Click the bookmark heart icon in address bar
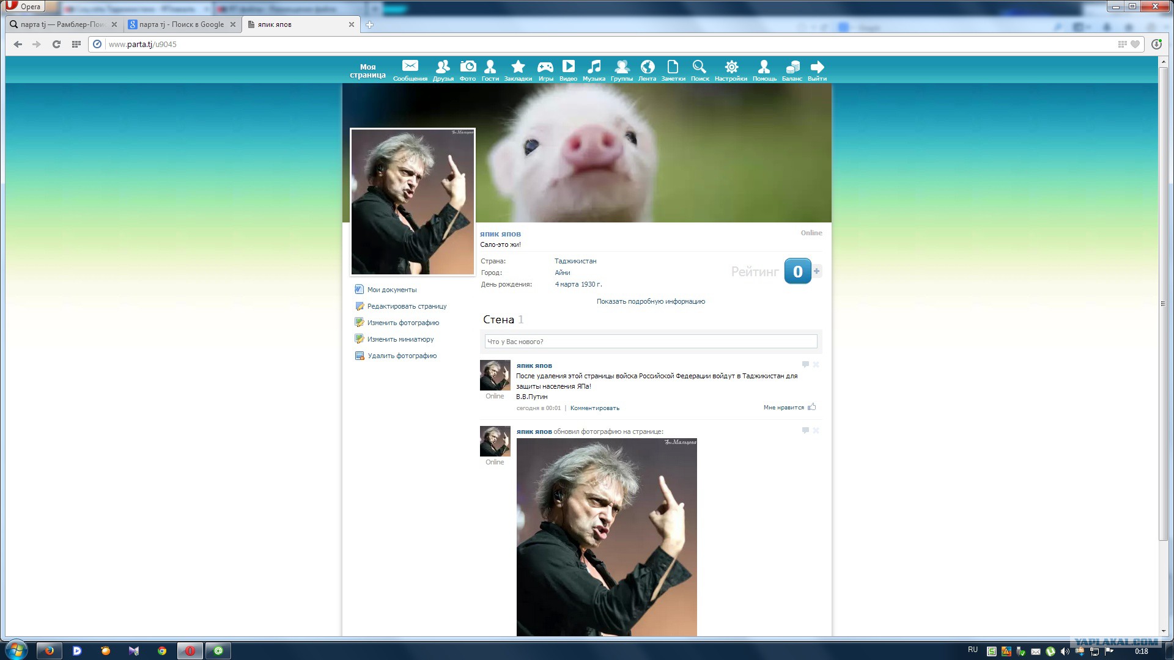1174x660 pixels. 1135,44
